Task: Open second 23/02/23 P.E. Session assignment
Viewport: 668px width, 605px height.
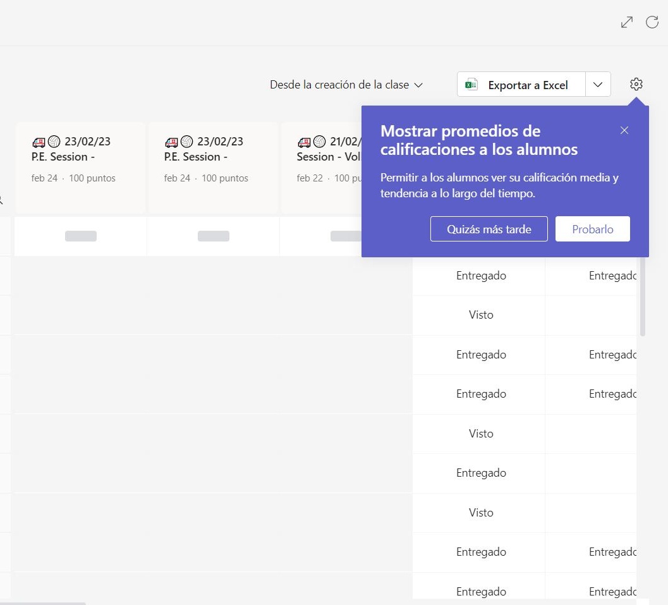Action: pyautogui.click(x=213, y=168)
